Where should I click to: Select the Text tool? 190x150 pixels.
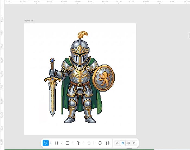click(x=89, y=143)
